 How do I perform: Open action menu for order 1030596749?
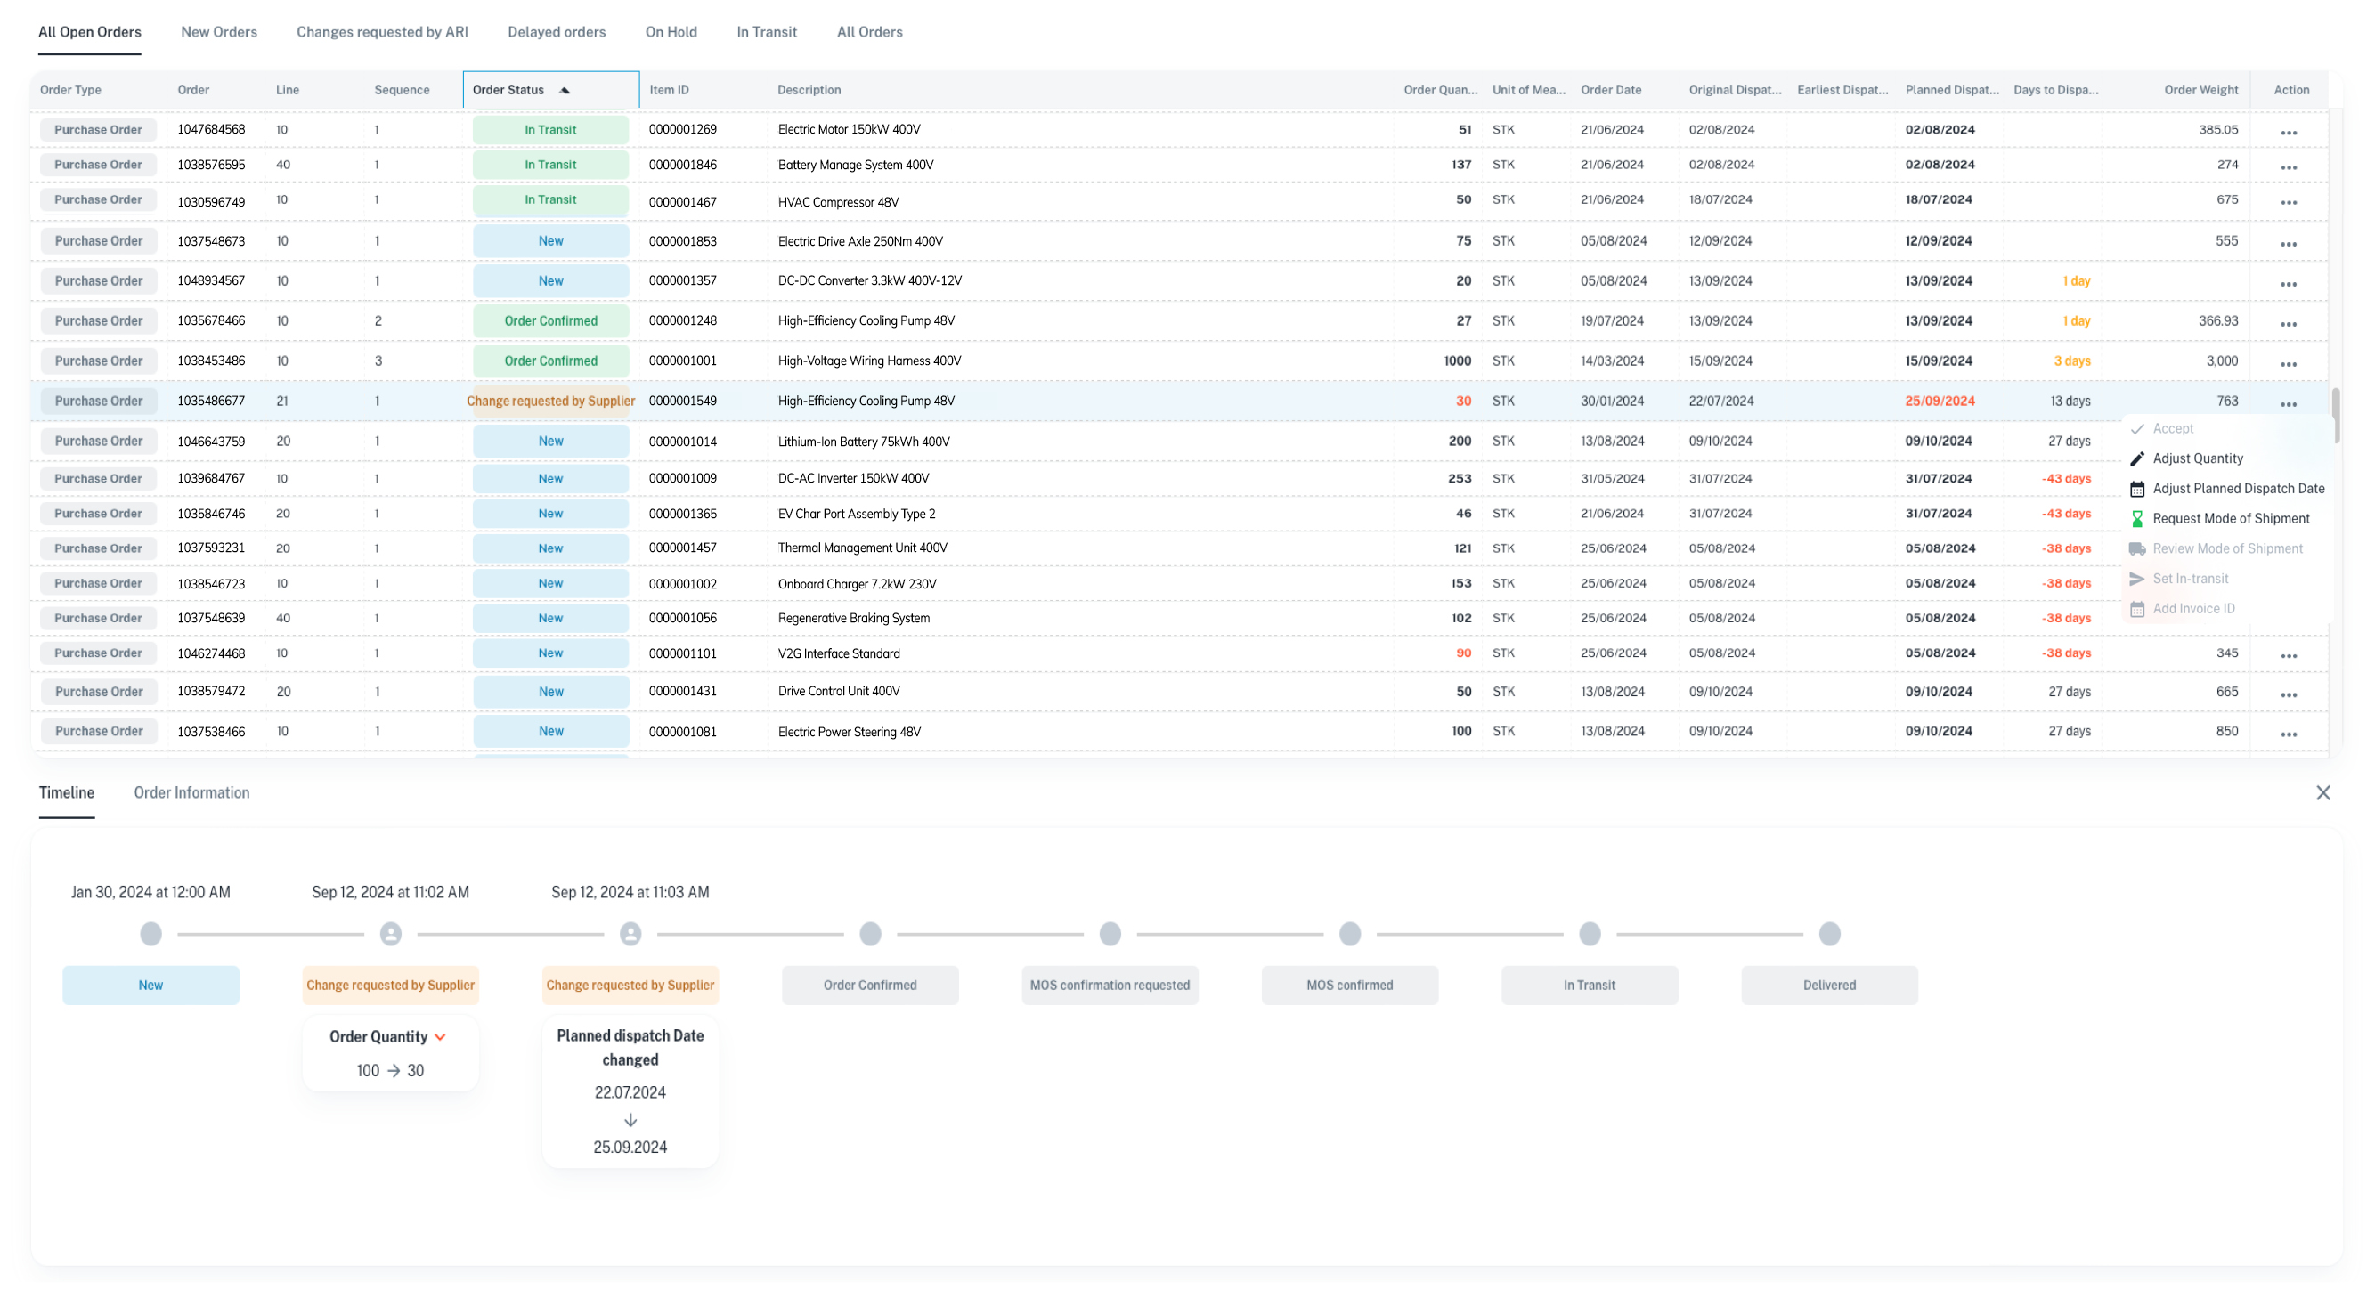(2289, 202)
